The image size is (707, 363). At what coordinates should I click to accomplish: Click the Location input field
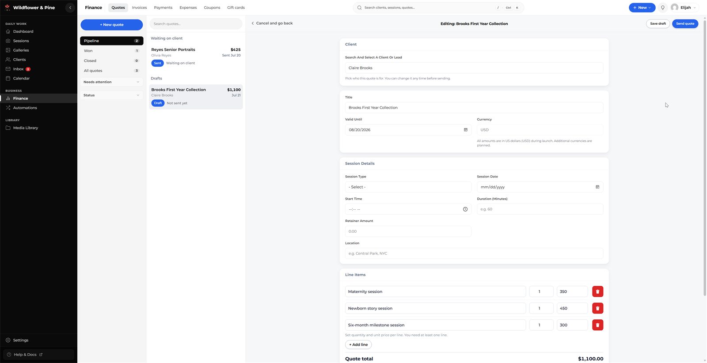(x=474, y=253)
